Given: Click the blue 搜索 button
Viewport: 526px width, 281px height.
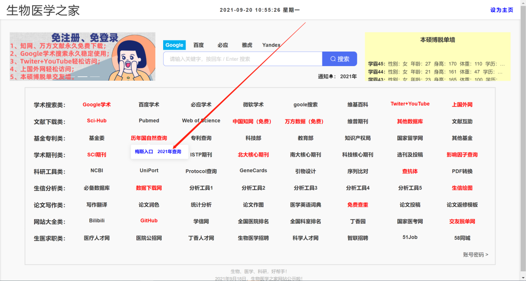Looking at the screenshot, I should point(339,59).
